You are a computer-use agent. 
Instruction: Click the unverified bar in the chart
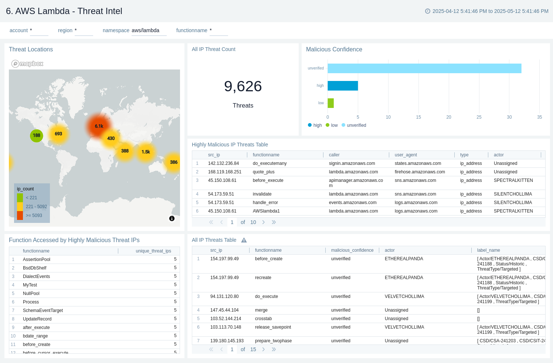pyautogui.click(x=424, y=68)
